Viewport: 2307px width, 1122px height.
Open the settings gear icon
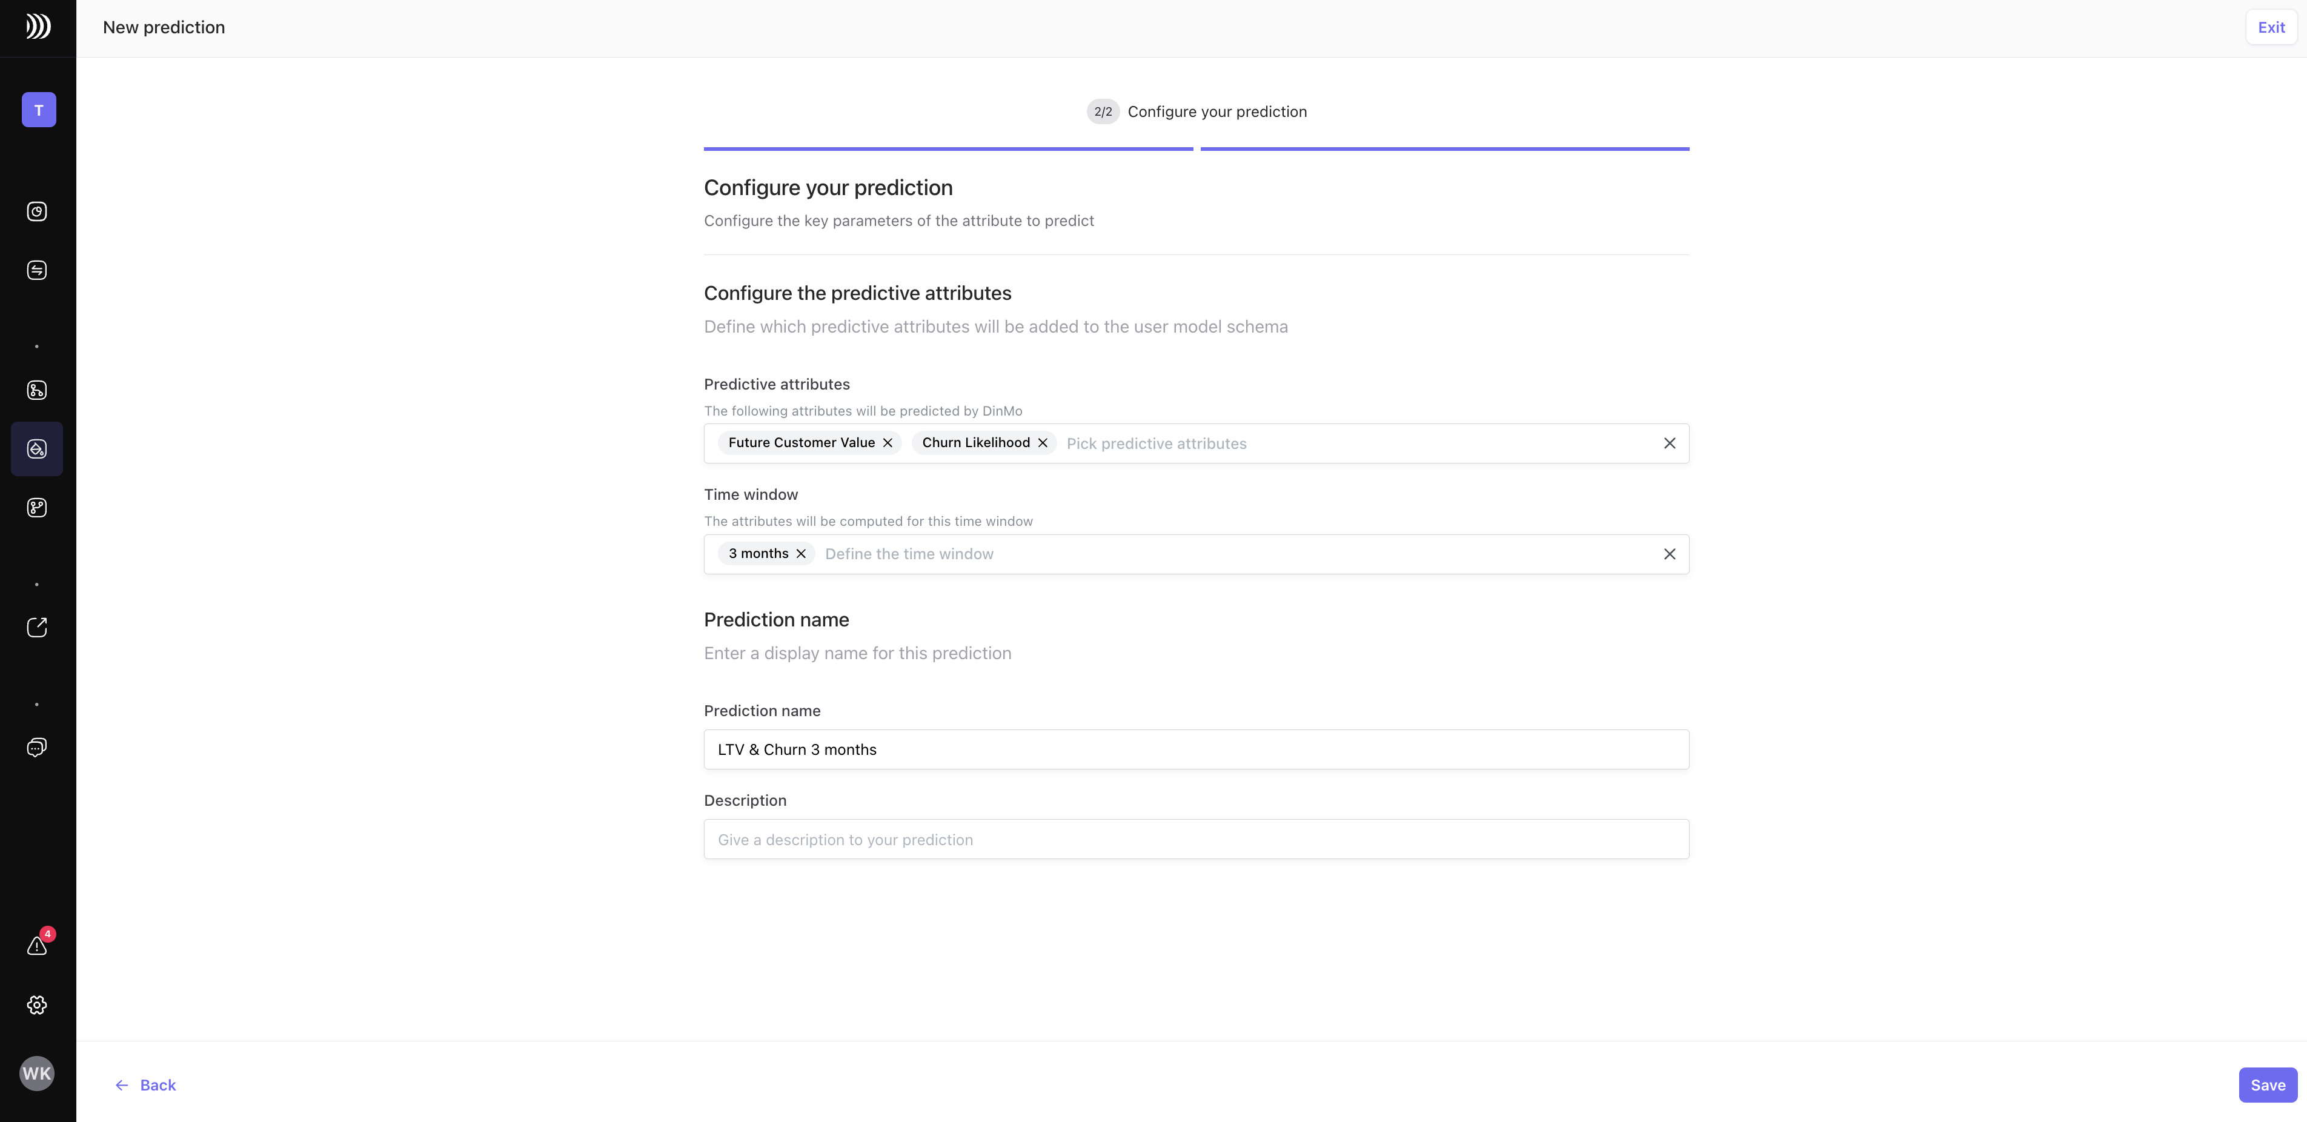(x=37, y=1004)
